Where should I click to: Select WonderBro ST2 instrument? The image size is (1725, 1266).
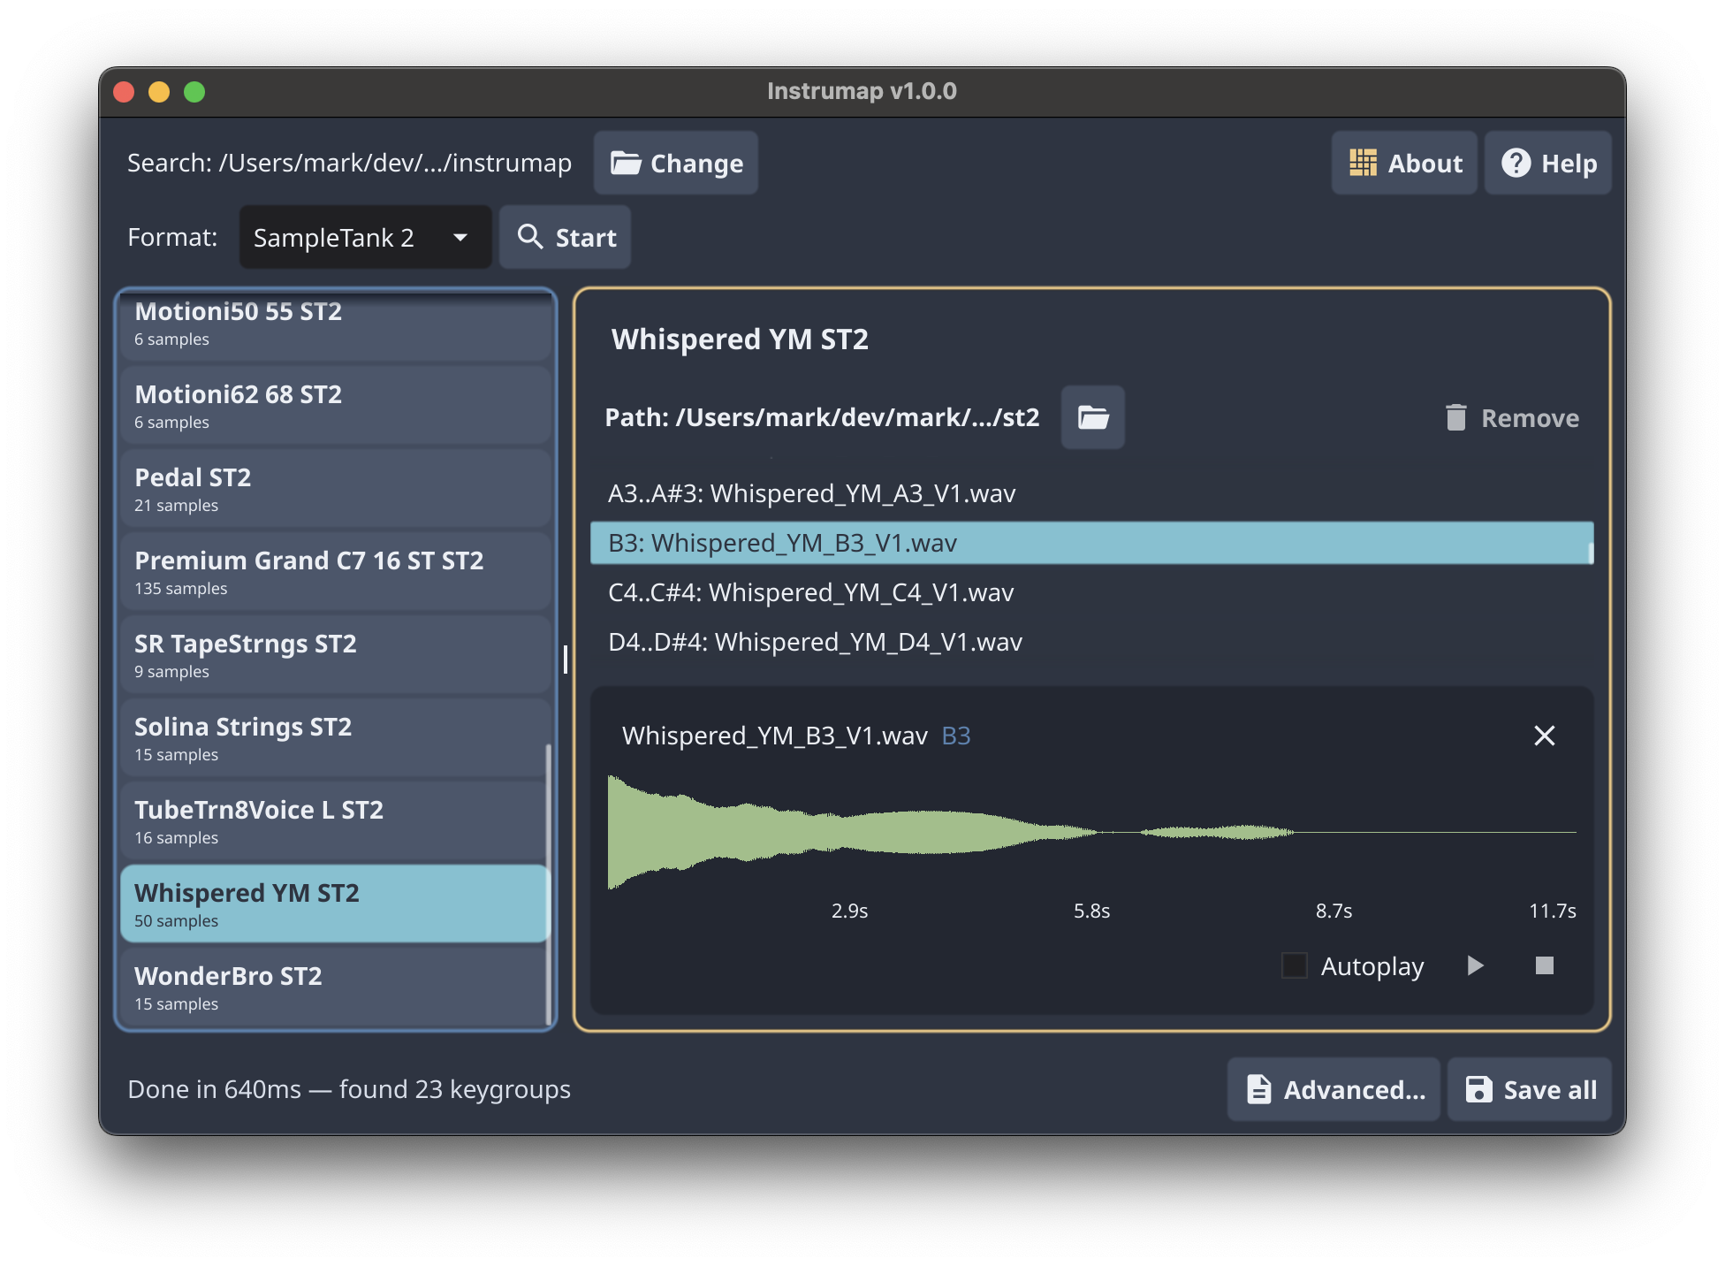[336, 988]
